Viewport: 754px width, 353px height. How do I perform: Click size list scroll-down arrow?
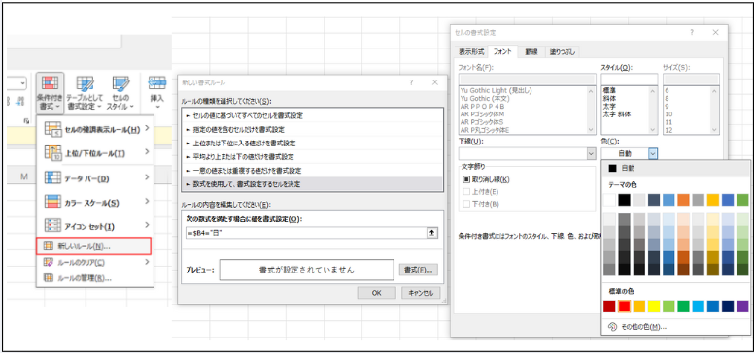point(714,130)
